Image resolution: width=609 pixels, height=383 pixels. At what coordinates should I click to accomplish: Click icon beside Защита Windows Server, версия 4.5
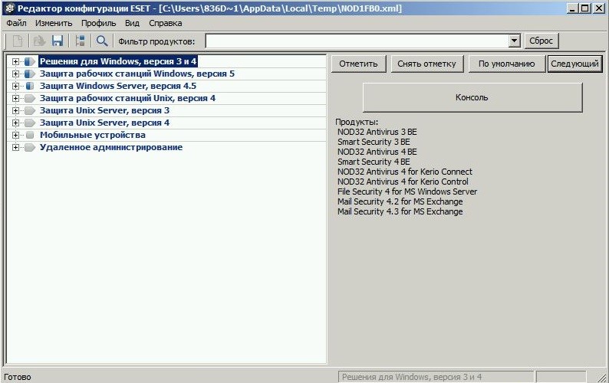point(29,86)
